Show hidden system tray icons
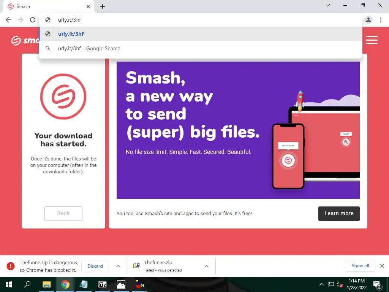 point(321,284)
